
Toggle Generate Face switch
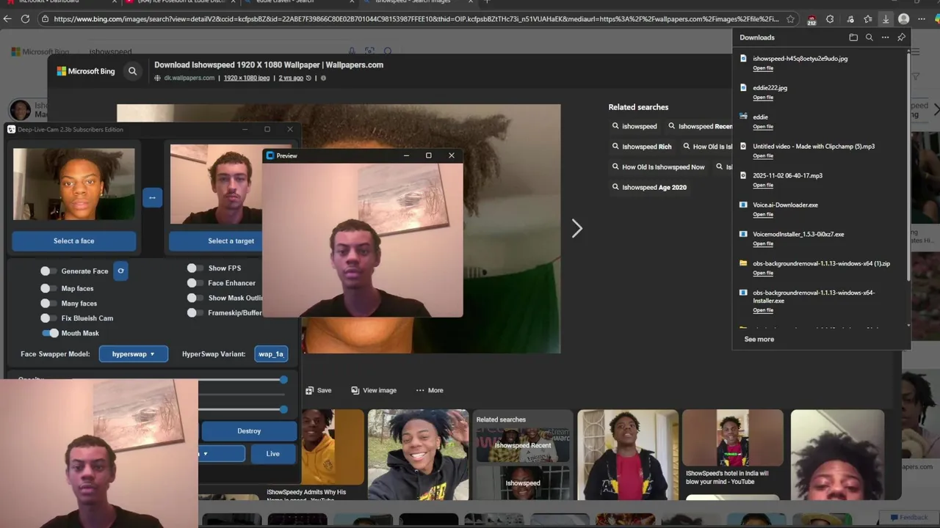click(x=49, y=271)
